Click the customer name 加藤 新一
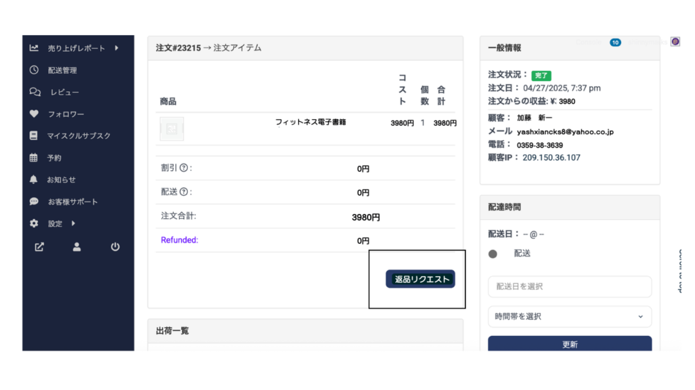The width and height of the screenshot is (695, 390). coord(534,118)
